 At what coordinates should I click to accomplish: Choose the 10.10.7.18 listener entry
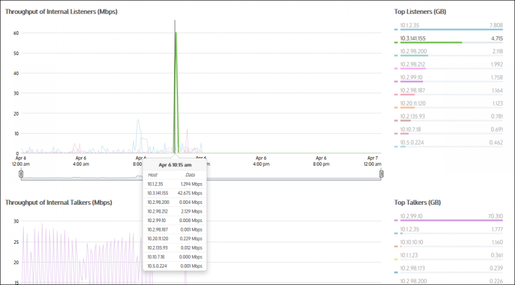point(448,130)
